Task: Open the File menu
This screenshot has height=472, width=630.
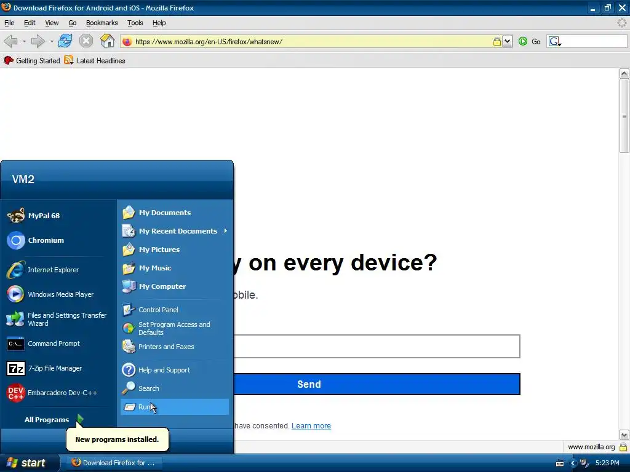Action: [9, 23]
